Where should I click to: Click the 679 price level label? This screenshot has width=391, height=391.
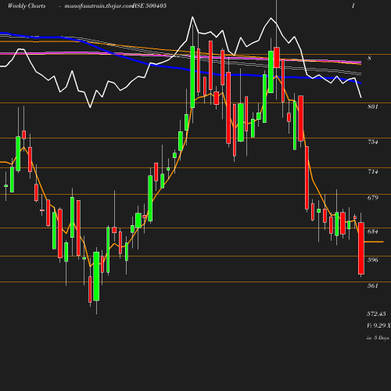click(x=372, y=198)
